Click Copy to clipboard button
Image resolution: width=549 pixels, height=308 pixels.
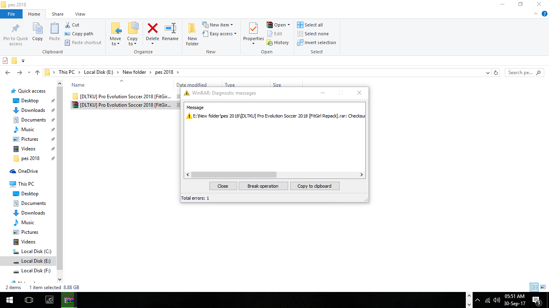pyautogui.click(x=315, y=186)
